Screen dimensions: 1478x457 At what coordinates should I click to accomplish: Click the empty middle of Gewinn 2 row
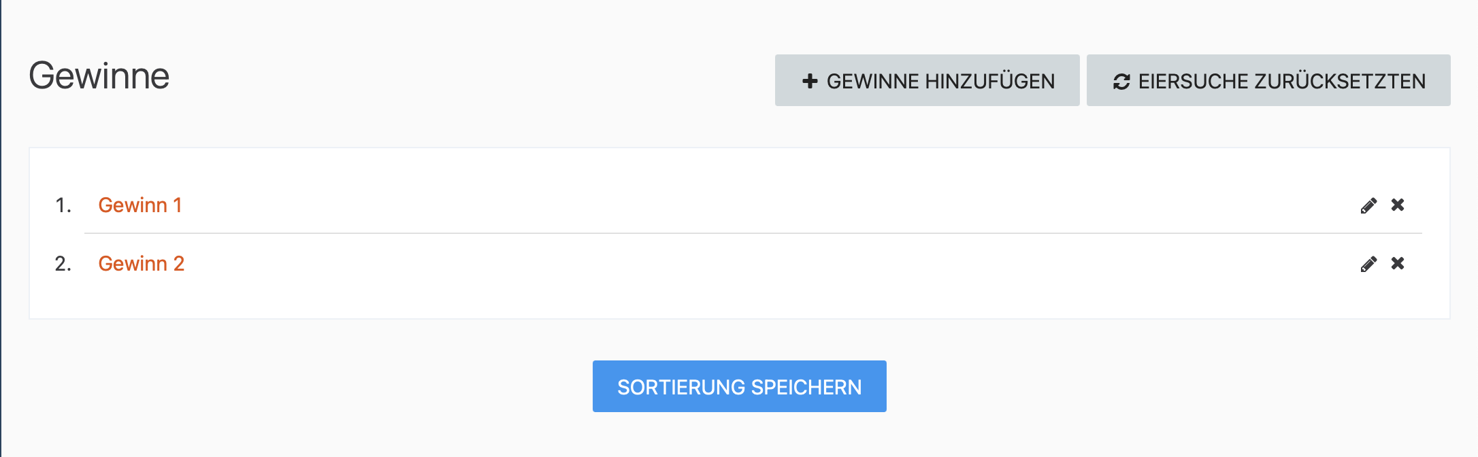[x=749, y=263]
